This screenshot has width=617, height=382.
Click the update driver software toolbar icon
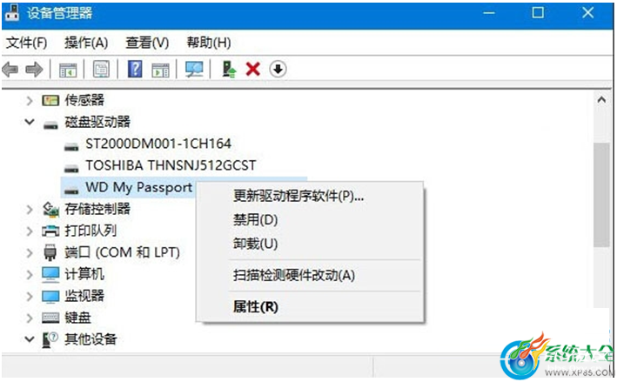[x=229, y=70]
